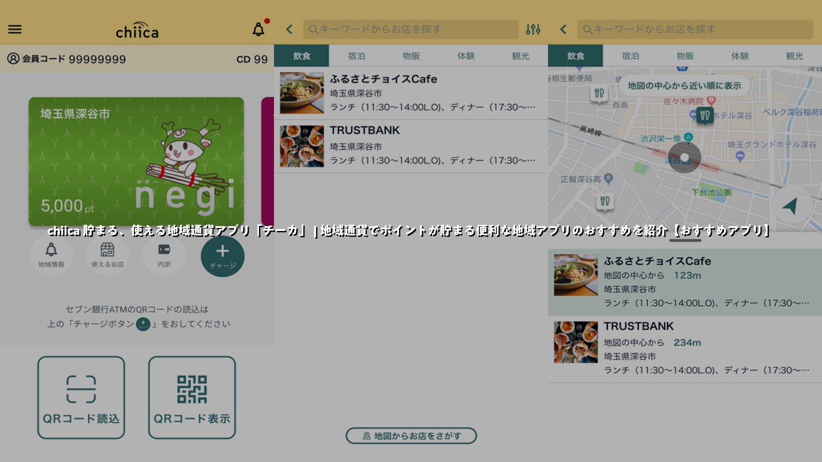The height and width of the screenshot is (462, 822).
Task: Tap 佐々木病院 map marker
Action: click(x=711, y=101)
